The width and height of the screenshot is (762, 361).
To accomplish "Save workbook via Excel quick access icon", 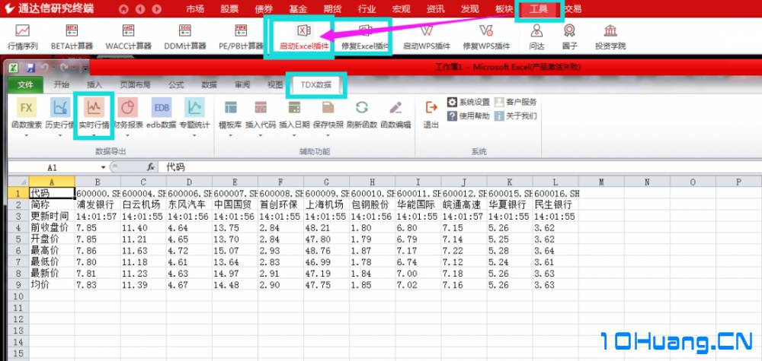I will pos(30,67).
